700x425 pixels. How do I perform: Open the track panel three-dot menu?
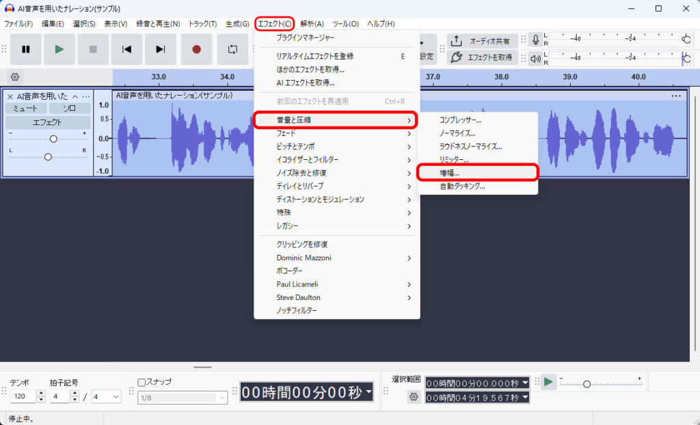pos(85,96)
